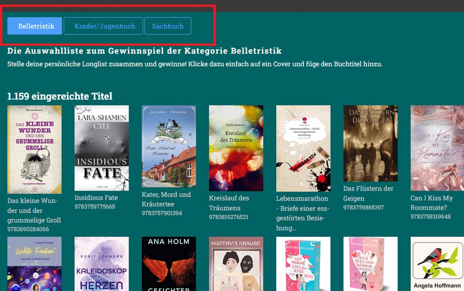Click the "Das Flüstern der Geigen" title text

(x=368, y=193)
